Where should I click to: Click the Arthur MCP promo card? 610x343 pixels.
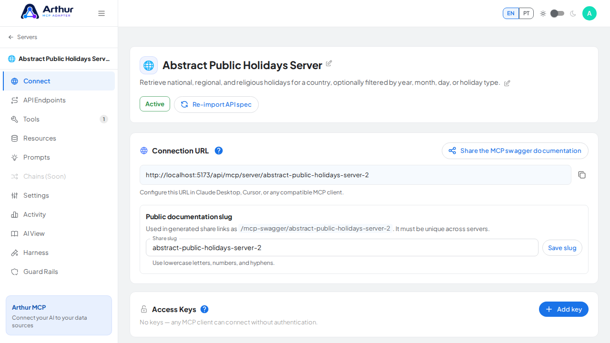pyautogui.click(x=59, y=315)
